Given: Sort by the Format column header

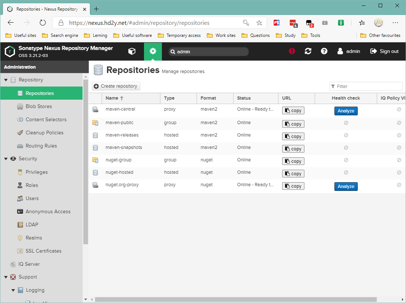Looking at the screenshot, I should pos(215,98).
